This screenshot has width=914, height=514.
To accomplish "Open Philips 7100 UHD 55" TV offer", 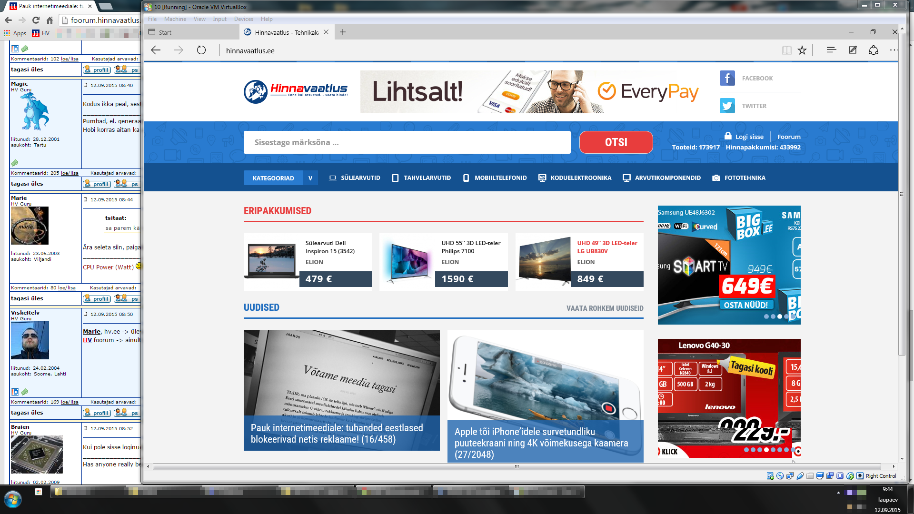I will (x=444, y=262).
